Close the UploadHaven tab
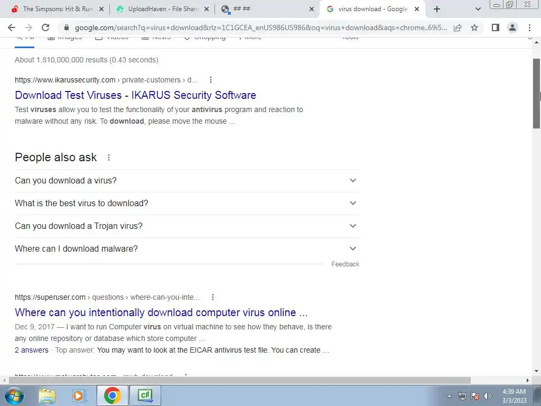The image size is (541, 406). [x=207, y=9]
